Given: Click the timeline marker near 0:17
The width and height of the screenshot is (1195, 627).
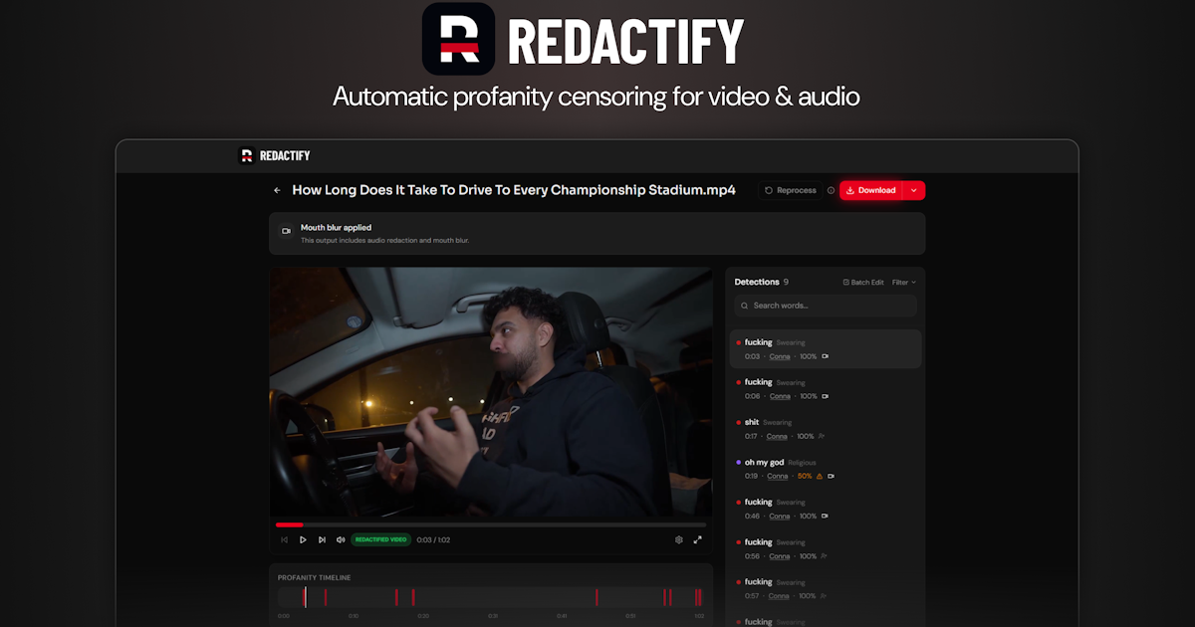Looking at the screenshot, I should (396, 597).
